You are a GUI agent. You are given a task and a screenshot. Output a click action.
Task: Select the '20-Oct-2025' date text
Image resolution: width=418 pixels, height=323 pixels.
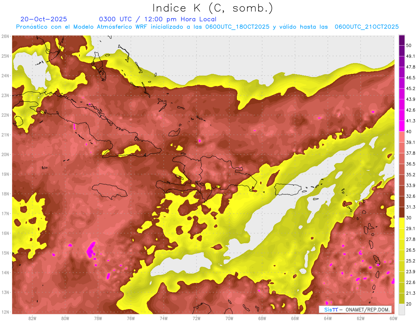pos(44,19)
